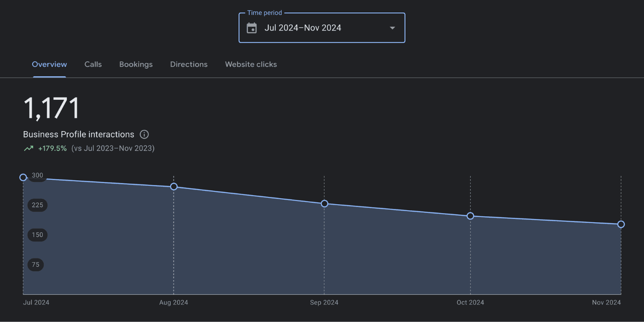Open the info icon beside Business Profile interactions

pyautogui.click(x=144, y=134)
